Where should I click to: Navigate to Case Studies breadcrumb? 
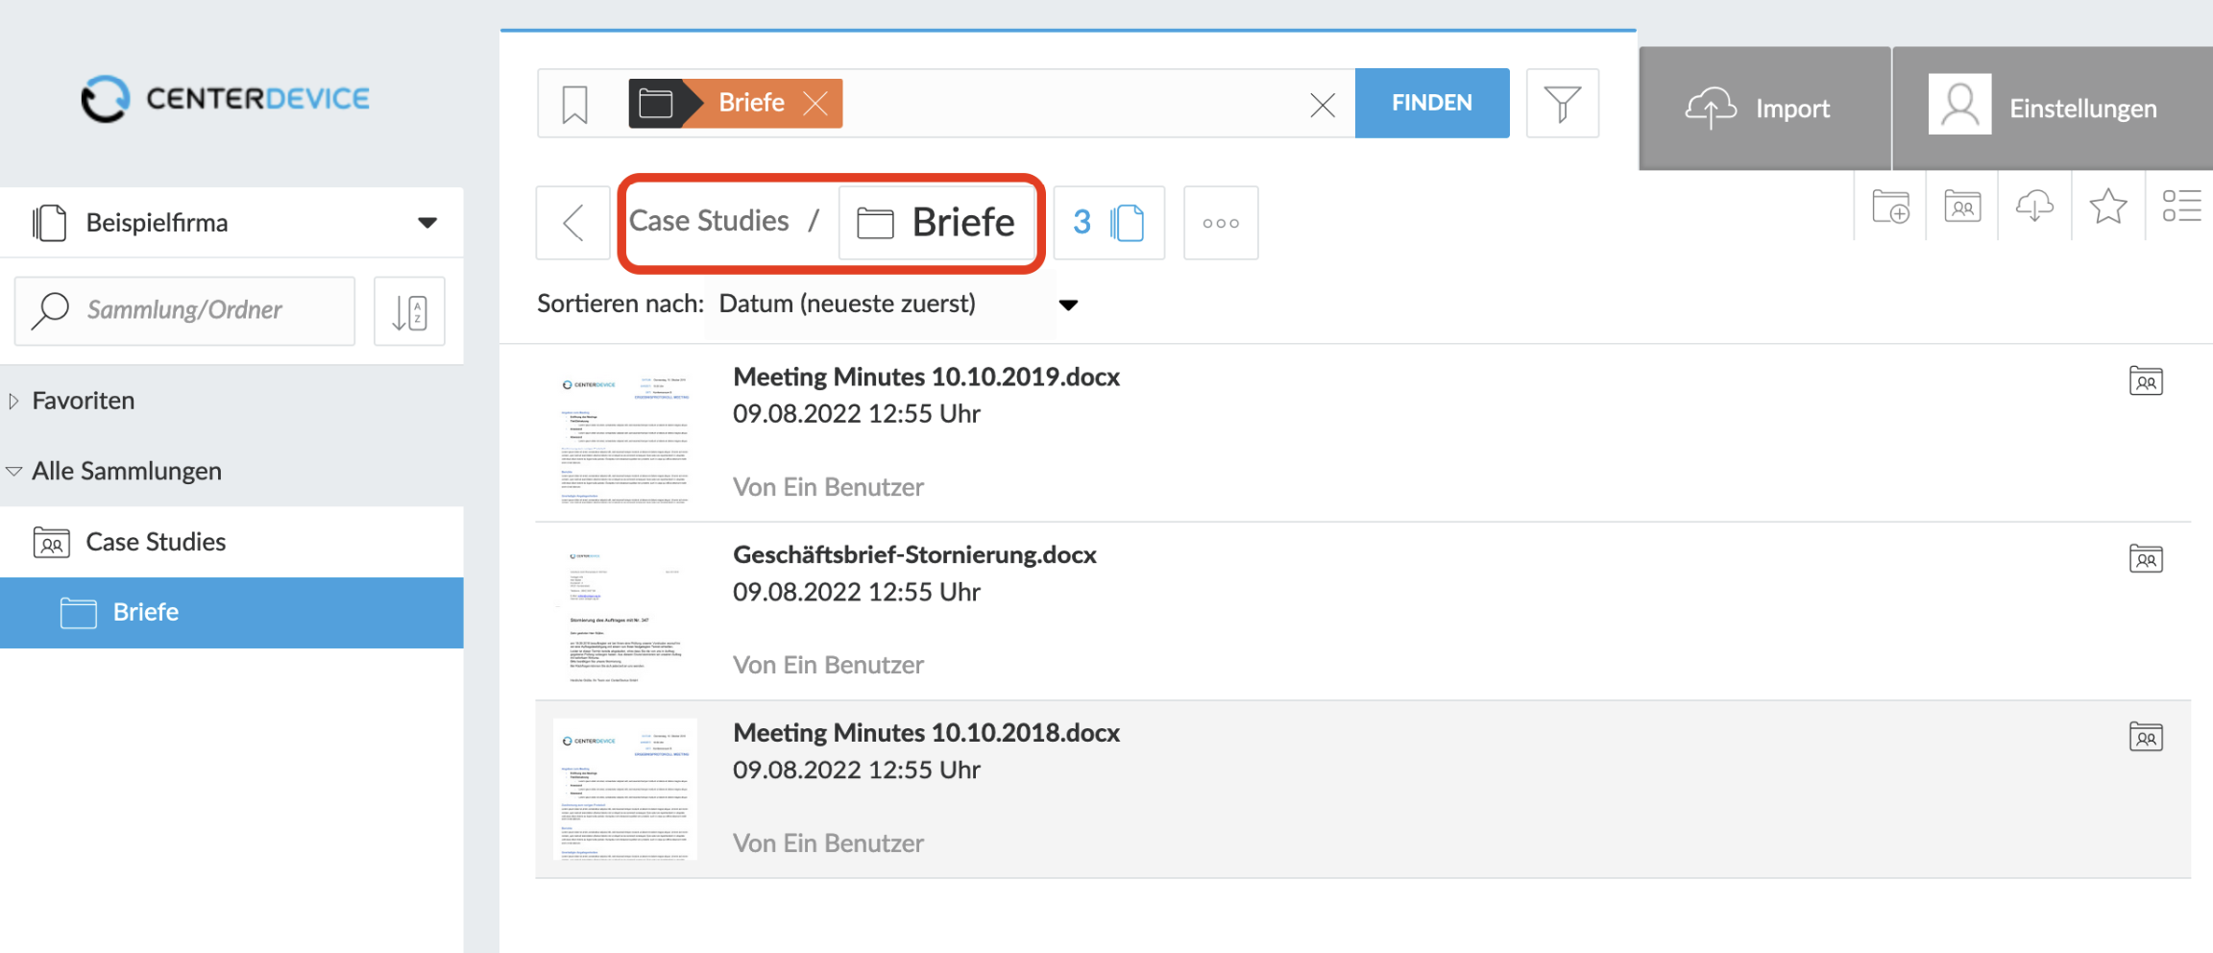coord(709,221)
